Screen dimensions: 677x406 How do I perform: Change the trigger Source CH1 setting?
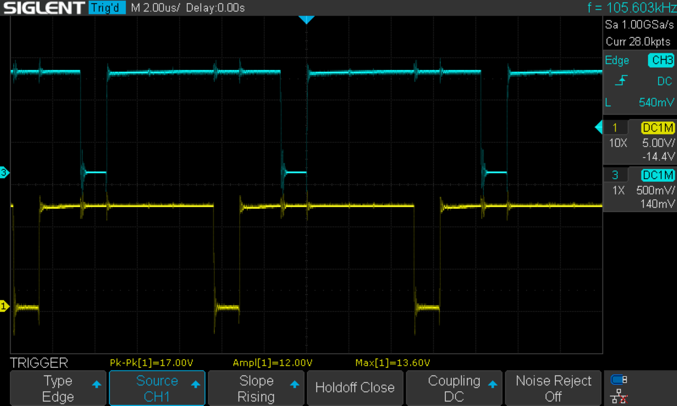click(x=157, y=388)
